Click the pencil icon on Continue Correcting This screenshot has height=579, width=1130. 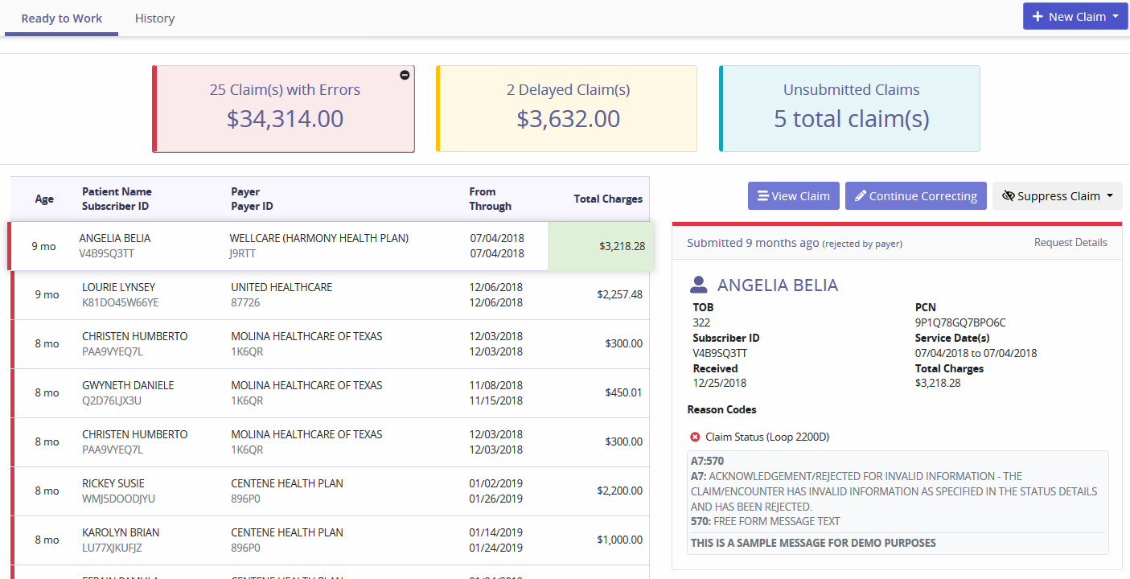click(861, 195)
